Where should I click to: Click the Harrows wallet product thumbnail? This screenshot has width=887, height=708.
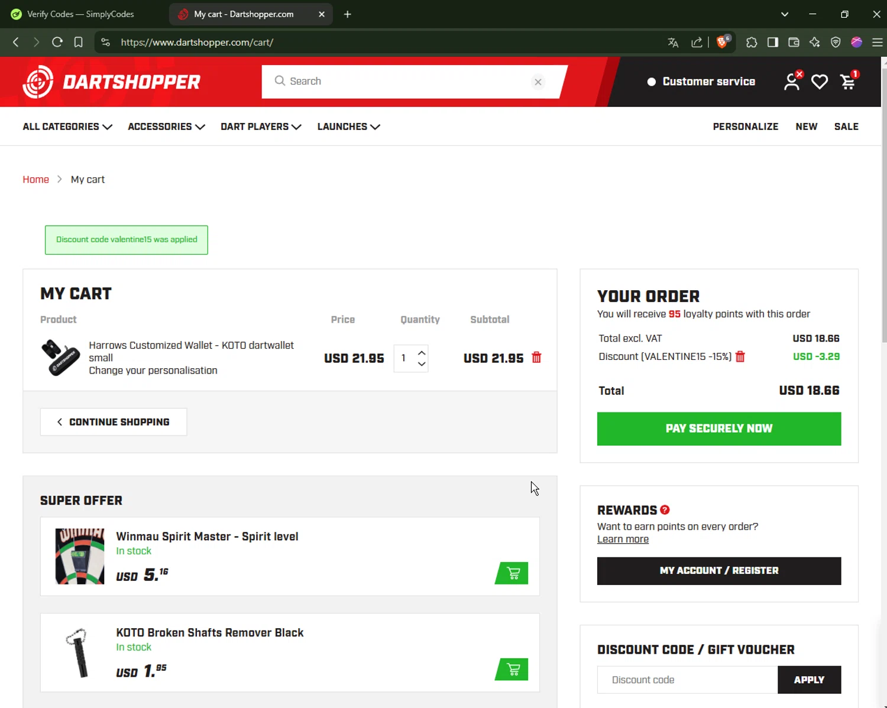pyautogui.click(x=60, y=358)
